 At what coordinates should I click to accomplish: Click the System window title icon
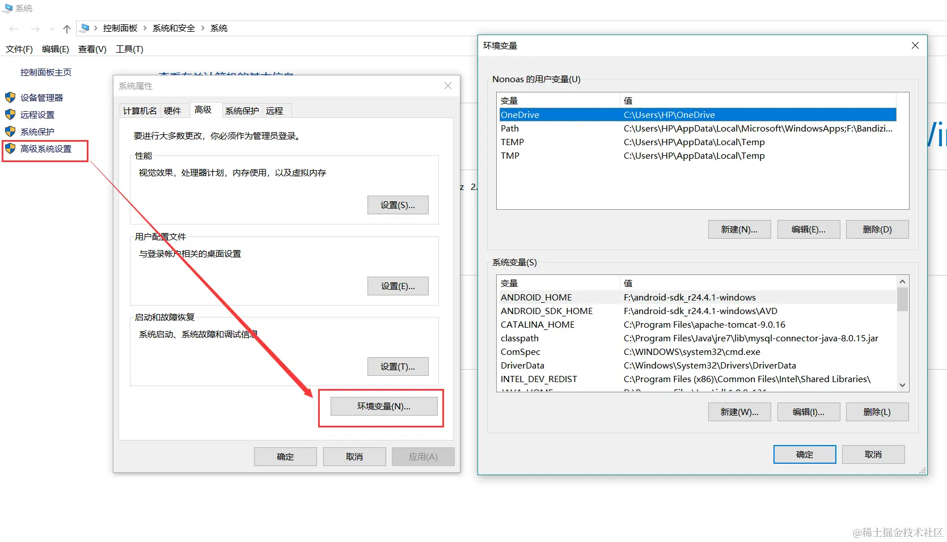pyautogui.click(x=7, y=8)
